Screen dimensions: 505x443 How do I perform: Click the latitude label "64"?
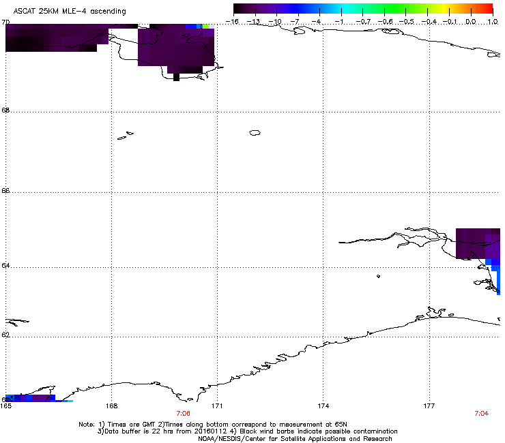5,266
